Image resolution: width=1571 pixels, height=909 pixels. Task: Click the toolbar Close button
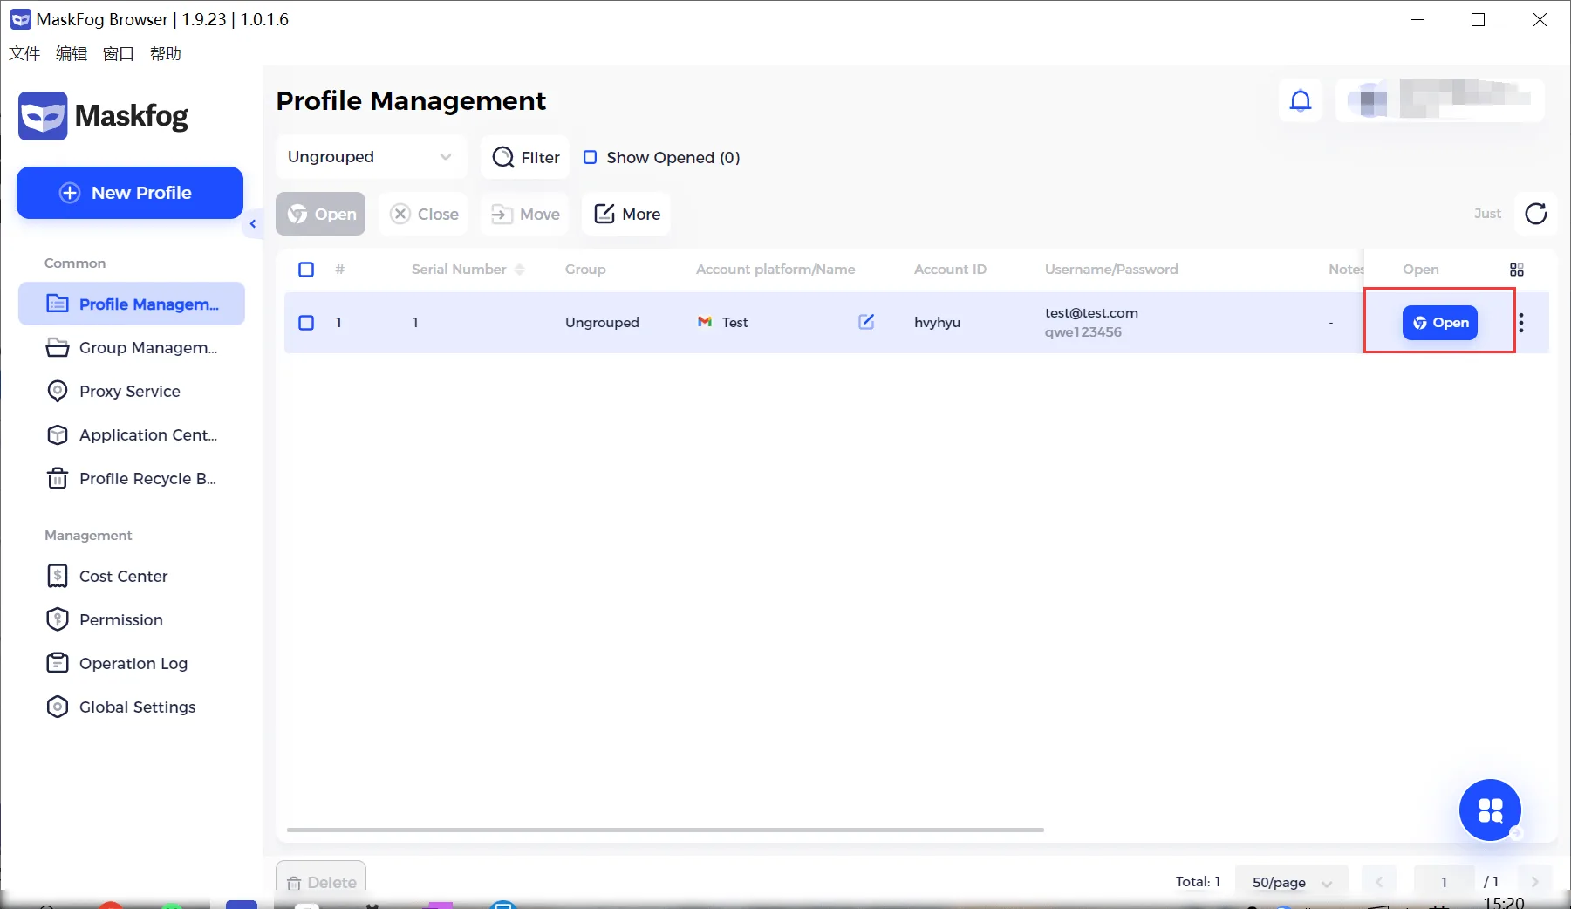click(x=424, y=214)
